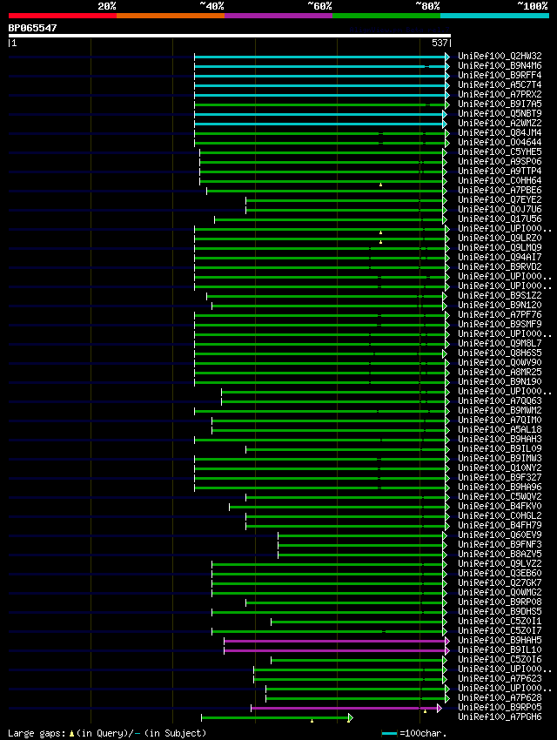This screenshot has width=557, height=740.
Task: Select the UniRef100_A9SP06 label
Action: pos(500,161)
